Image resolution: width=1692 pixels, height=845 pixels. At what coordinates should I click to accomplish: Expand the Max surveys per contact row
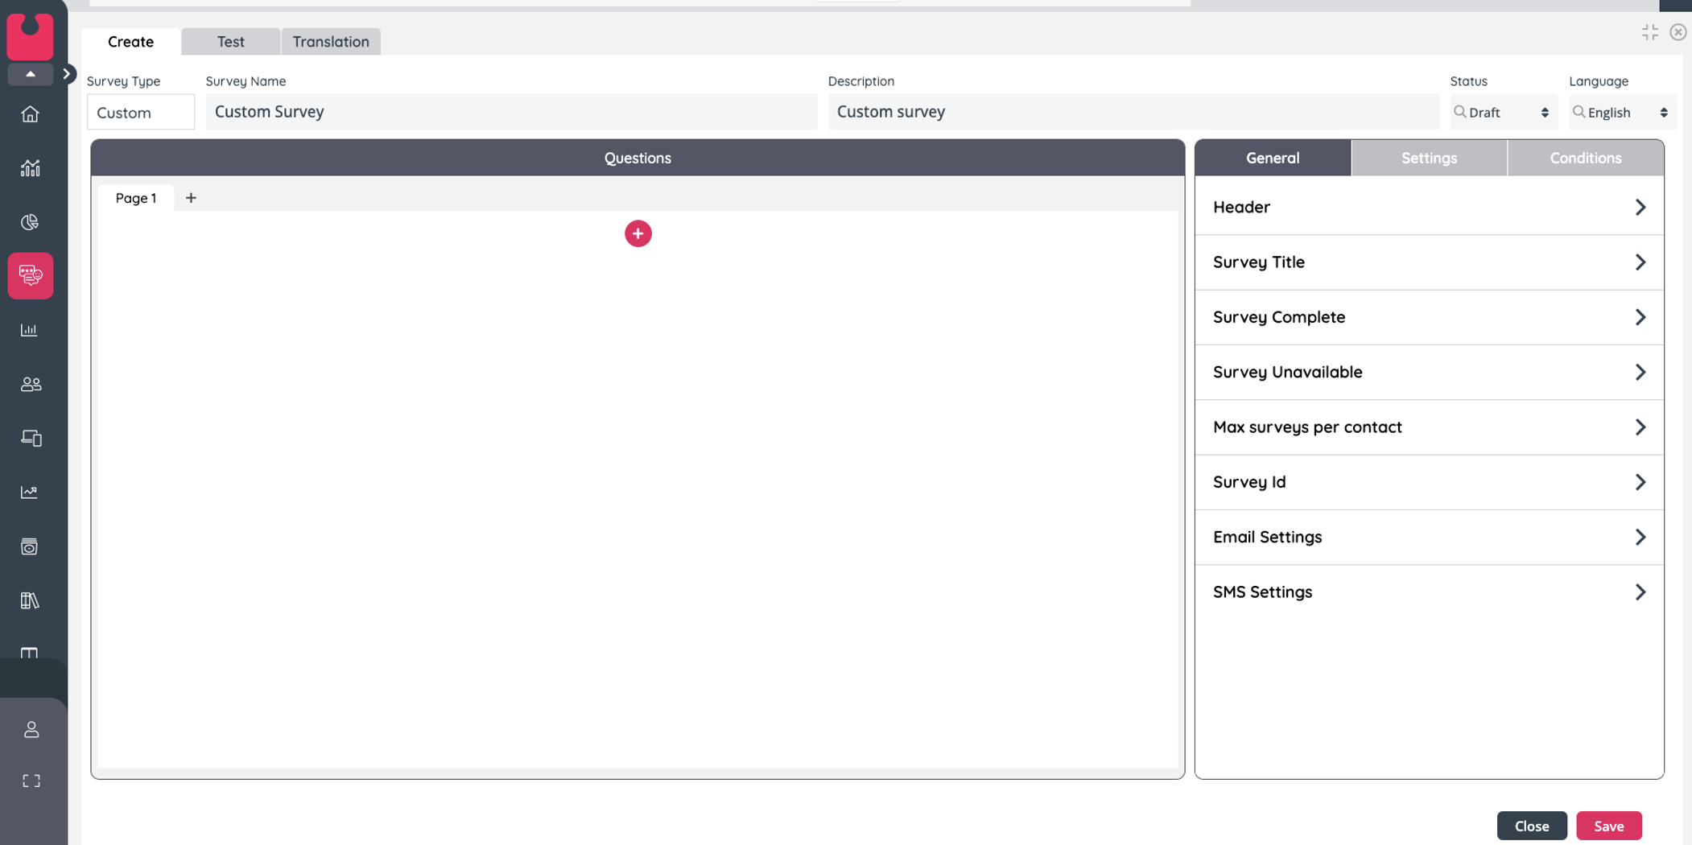1429,427
